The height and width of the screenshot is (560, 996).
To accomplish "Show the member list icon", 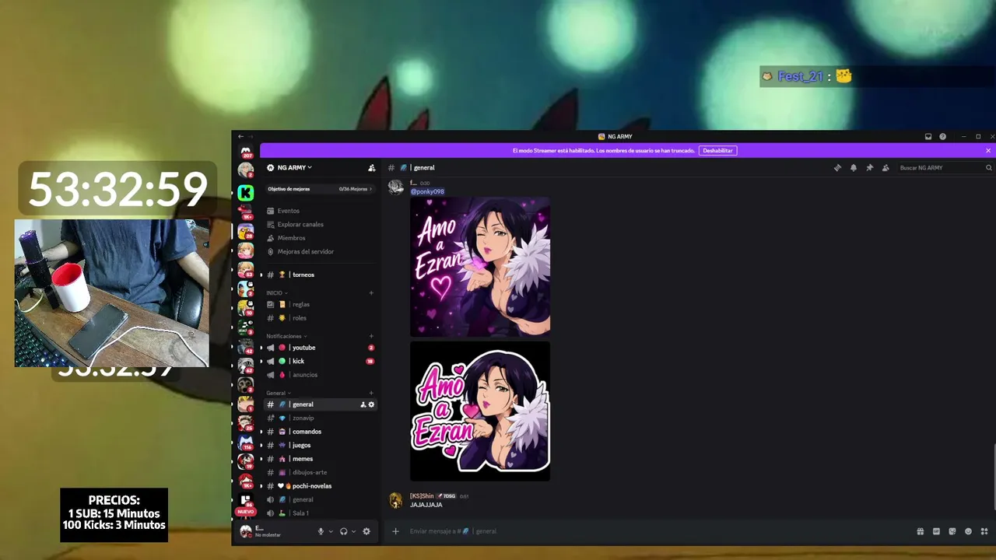I will [x=886, y=168].
